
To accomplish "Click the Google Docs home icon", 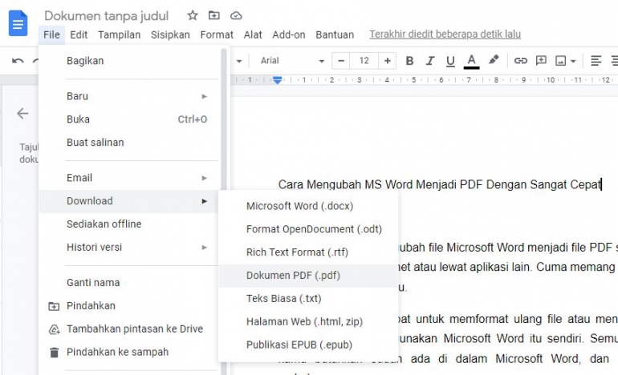I will click(18, 23).
